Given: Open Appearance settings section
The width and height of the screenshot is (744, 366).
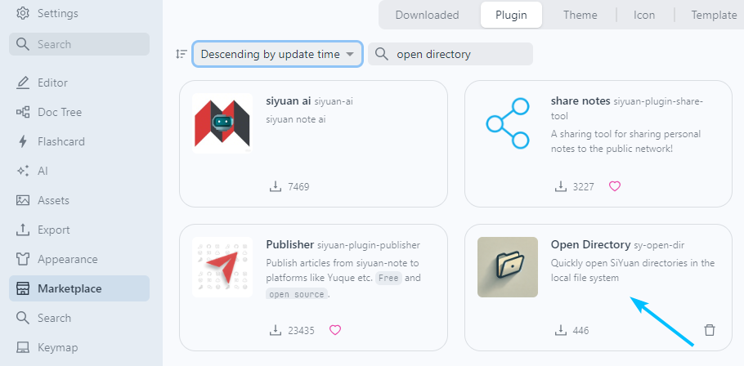Looking at the screenshot, I should (x=67, y=259).
